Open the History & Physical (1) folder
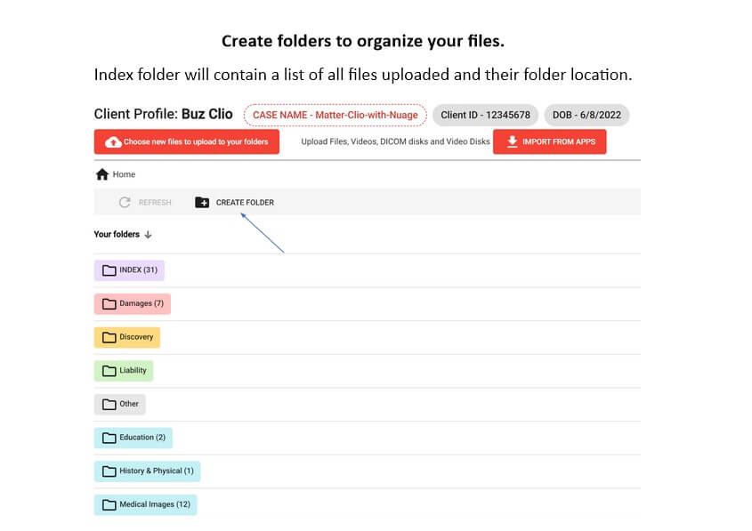This screenshot has width=752, height=531. pos(148,471)
